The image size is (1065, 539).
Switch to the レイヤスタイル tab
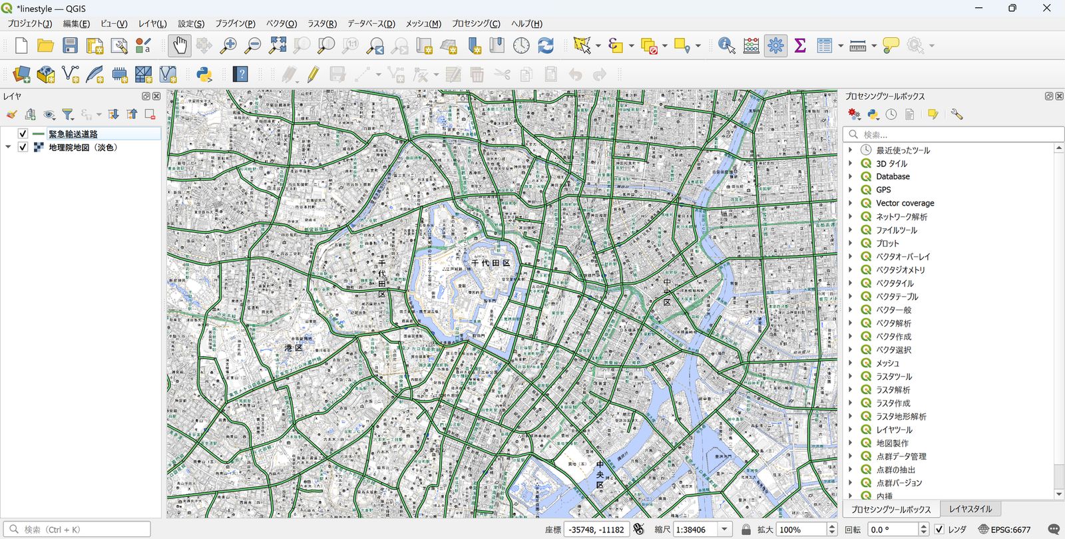click(x=970, y=509)
